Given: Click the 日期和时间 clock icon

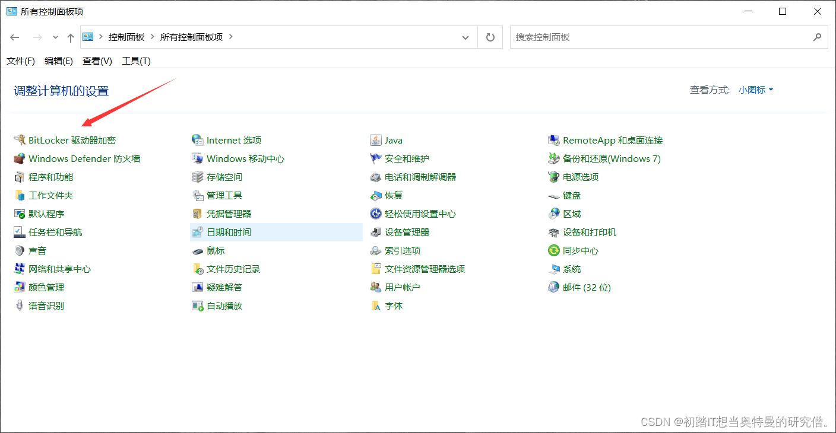Looking at the screenshot, I should [x=198, y=233].
